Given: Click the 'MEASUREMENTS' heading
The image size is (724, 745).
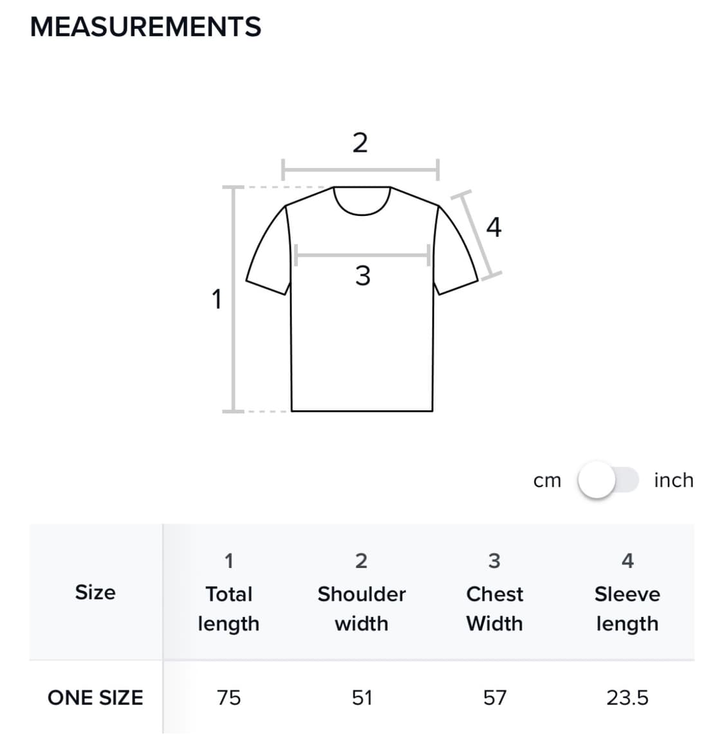Looking at the screenshot, I should tap(145, 27).
